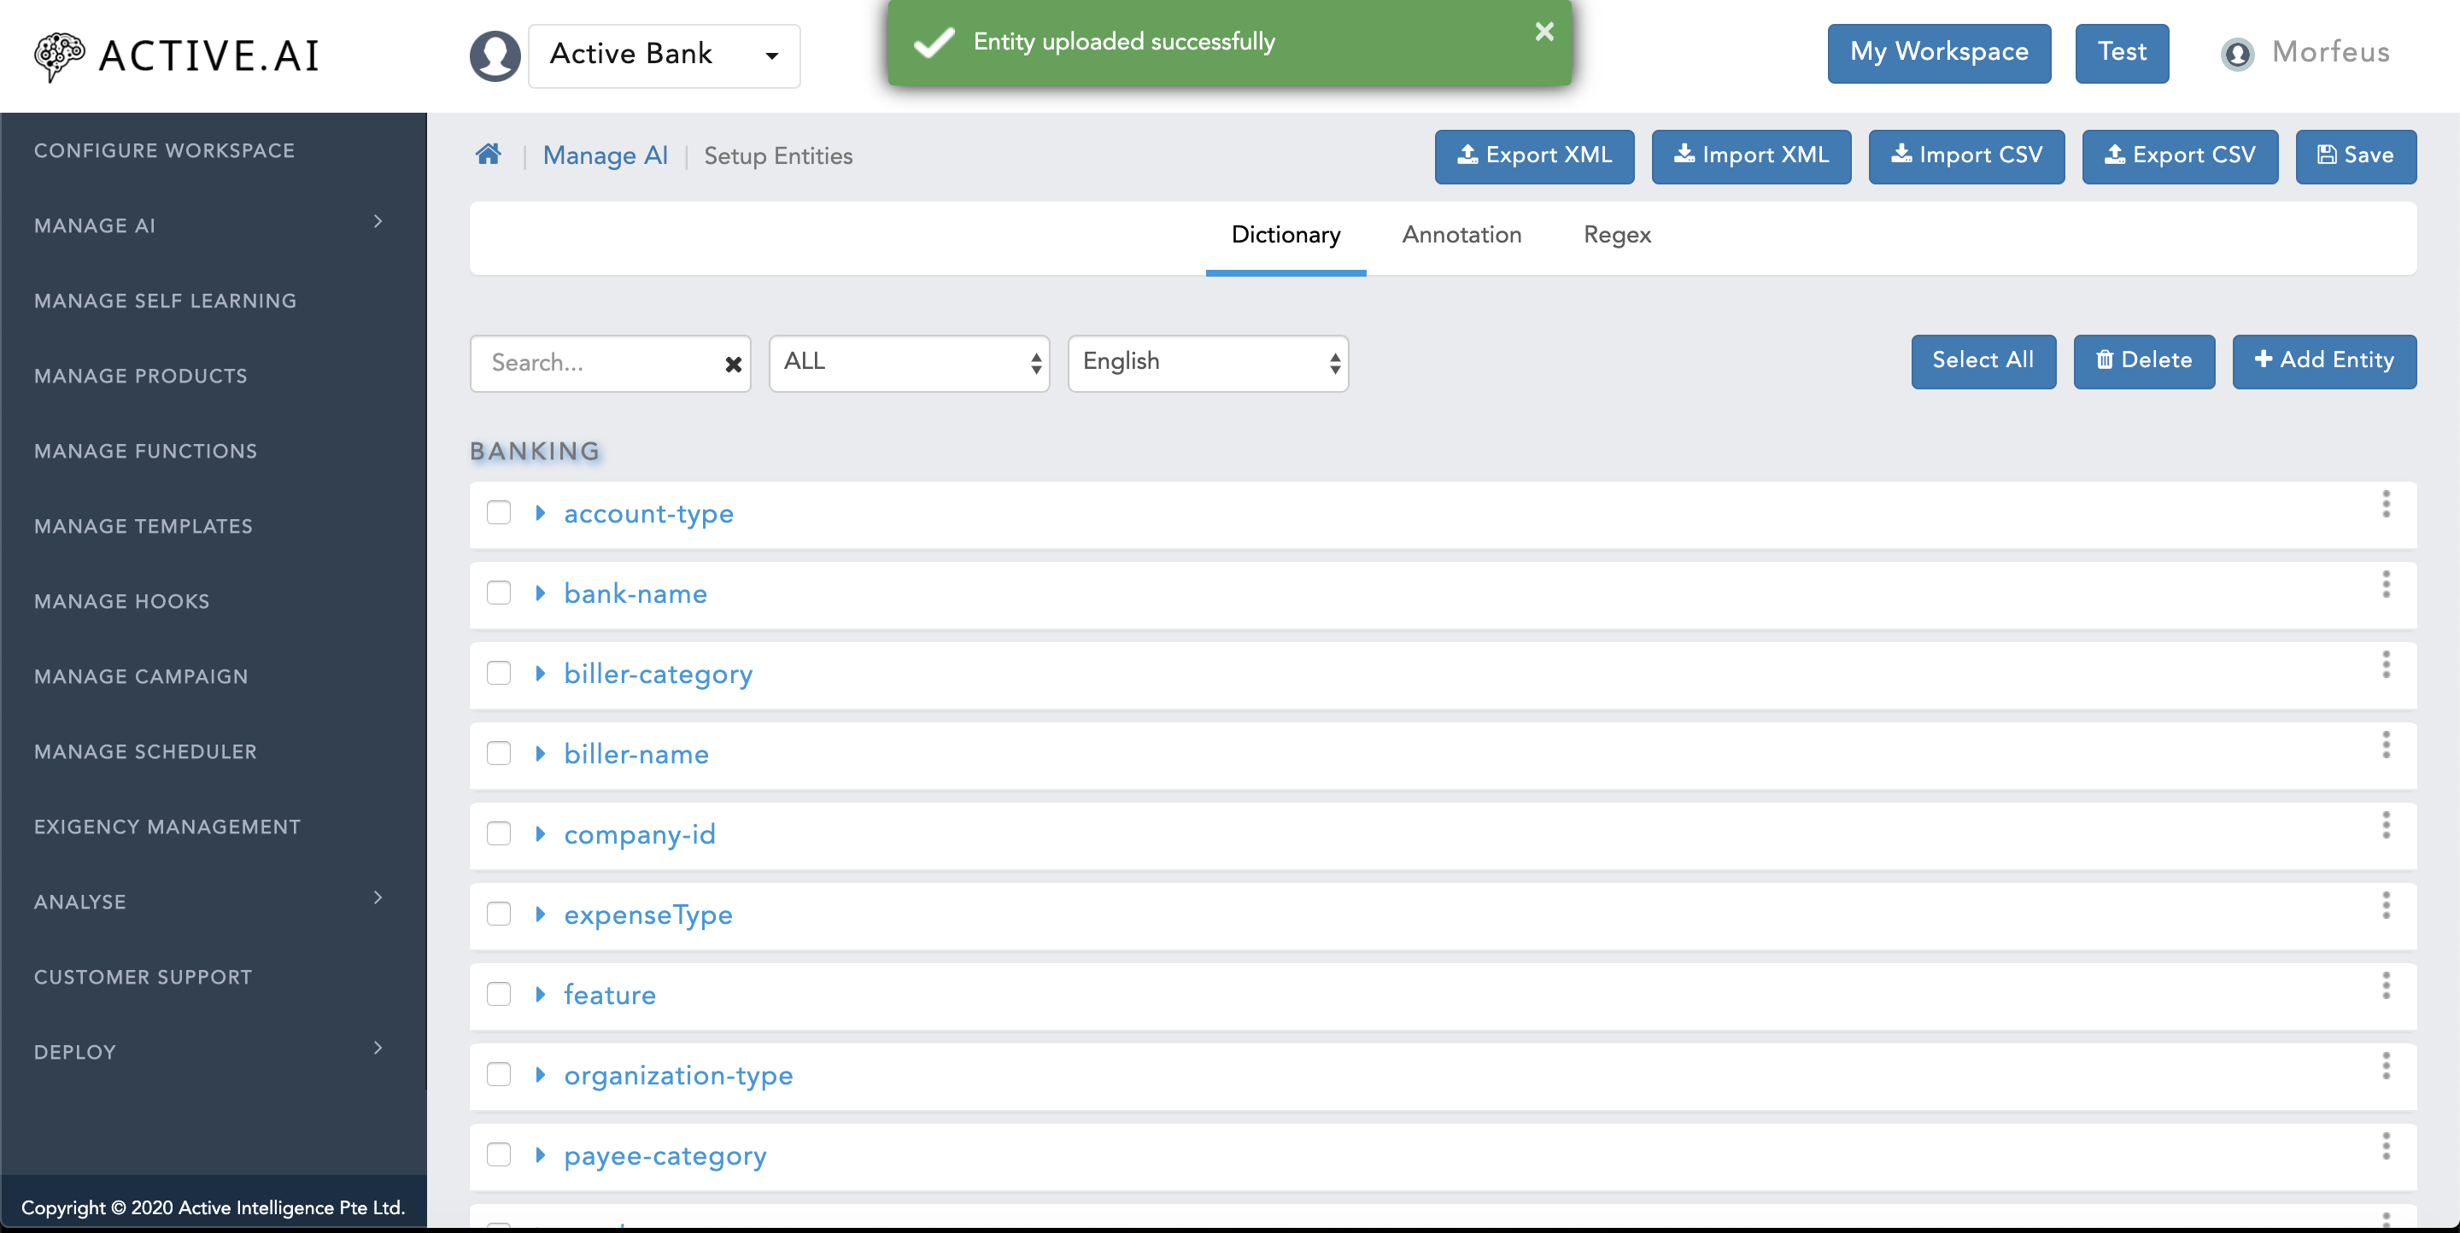Go to home via the house icon
The height and width of the screenshot is (1233, 2460).
point(488,154)
